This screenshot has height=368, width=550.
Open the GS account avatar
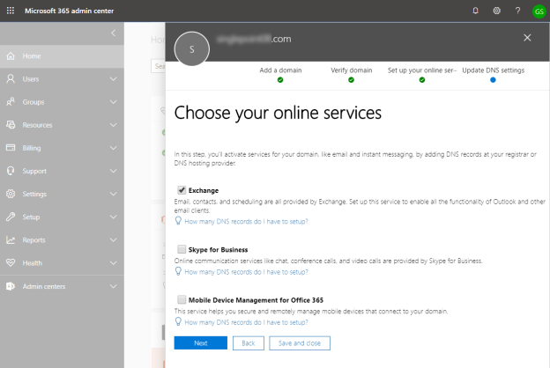(538, 11)
